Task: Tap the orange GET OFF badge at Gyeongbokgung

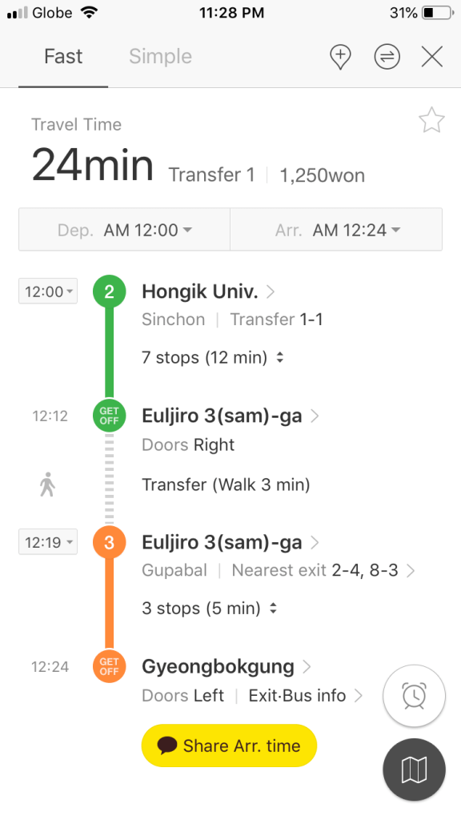Action: click(x=109, y=666)
